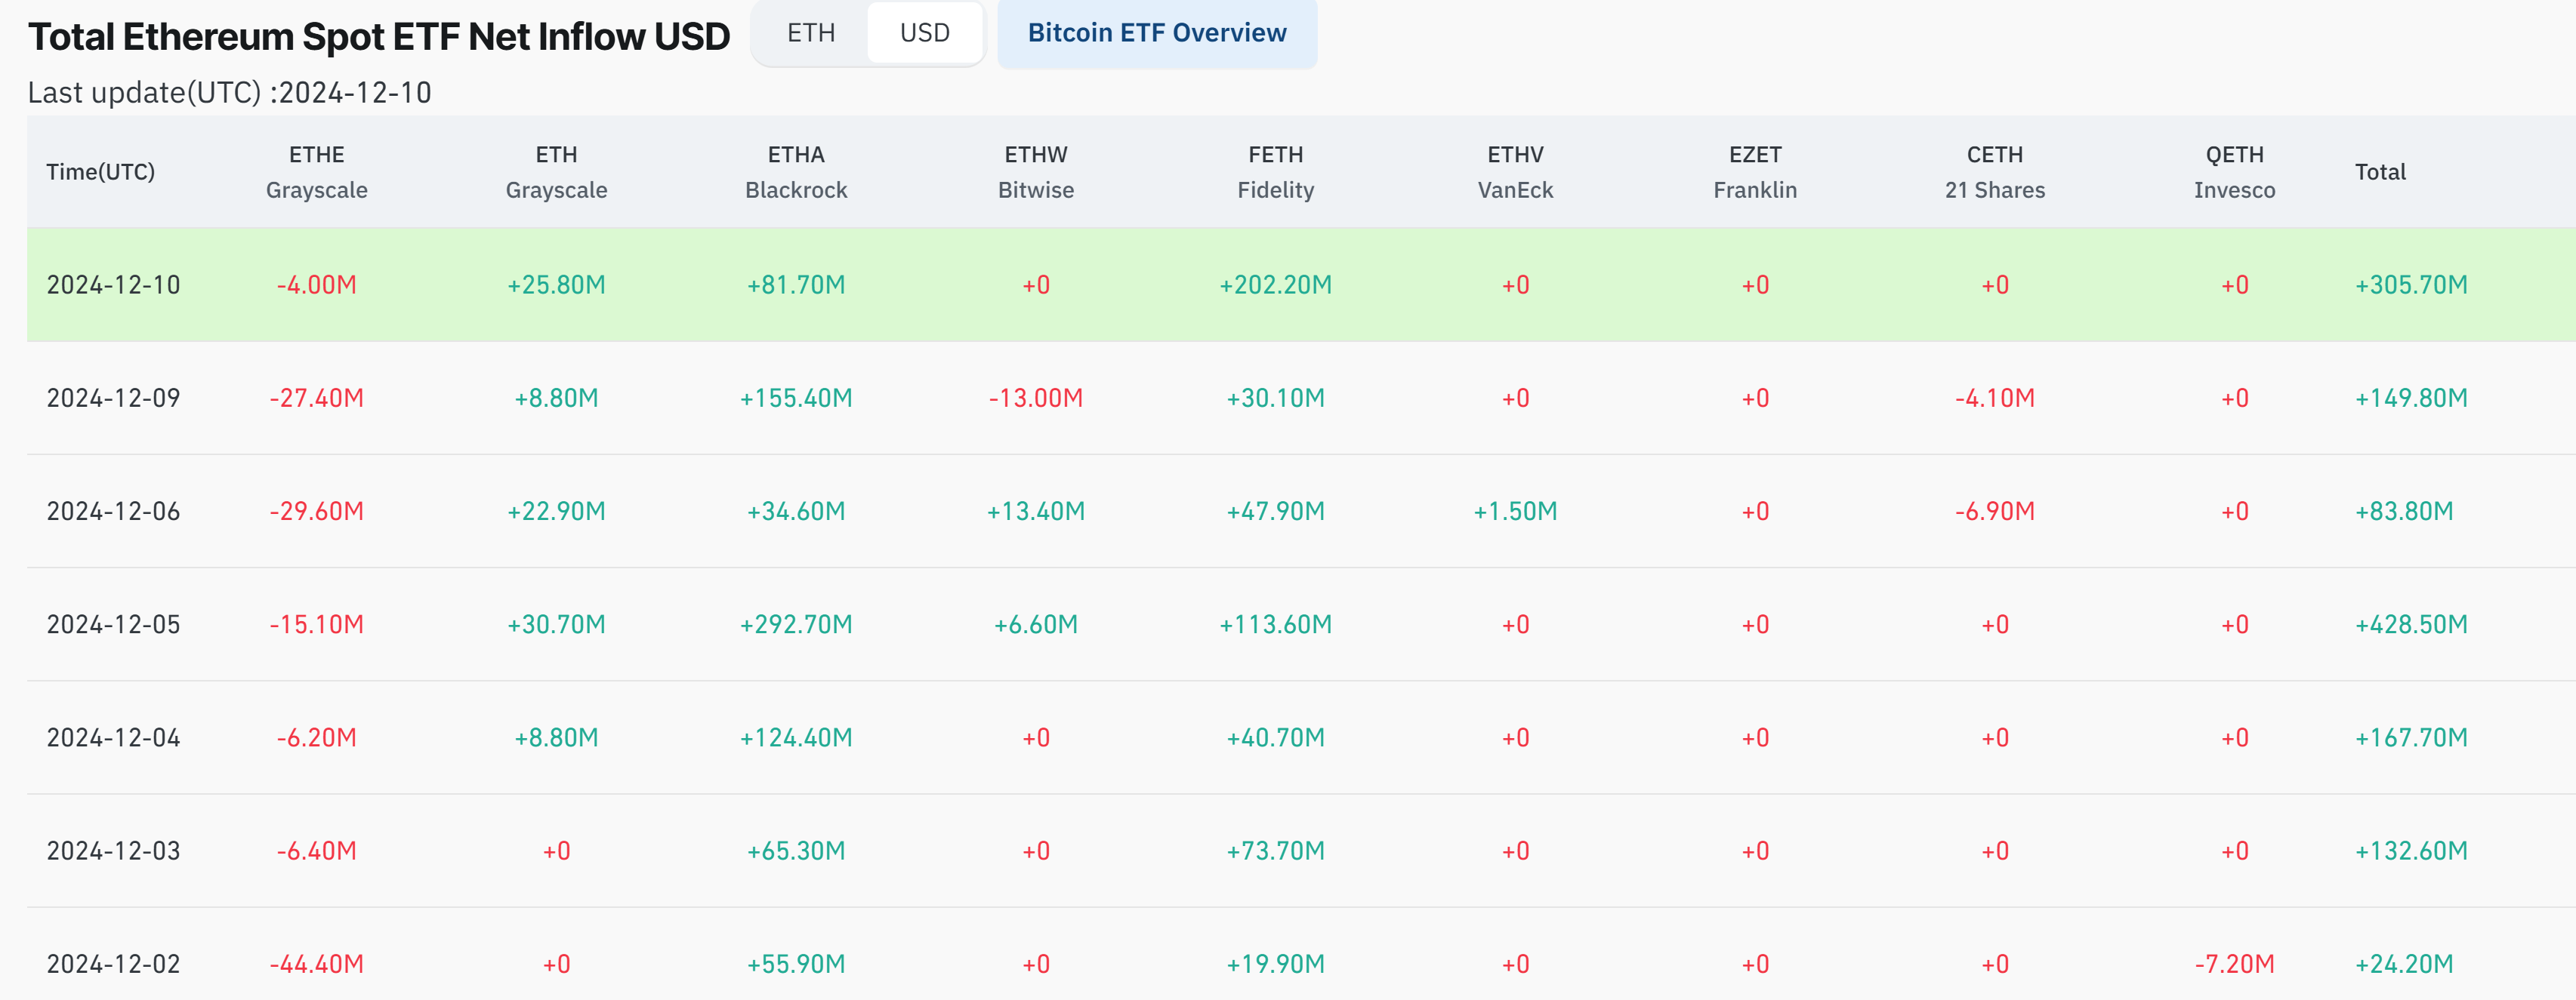Switch the unit toggle to ETH
Screen dimensions: 2576x1000
(x=810, y=33)
